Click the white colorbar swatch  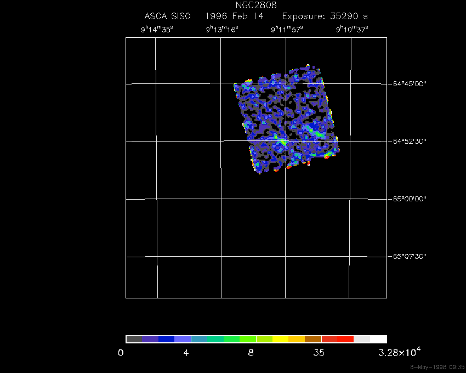(x=378, y=339)
